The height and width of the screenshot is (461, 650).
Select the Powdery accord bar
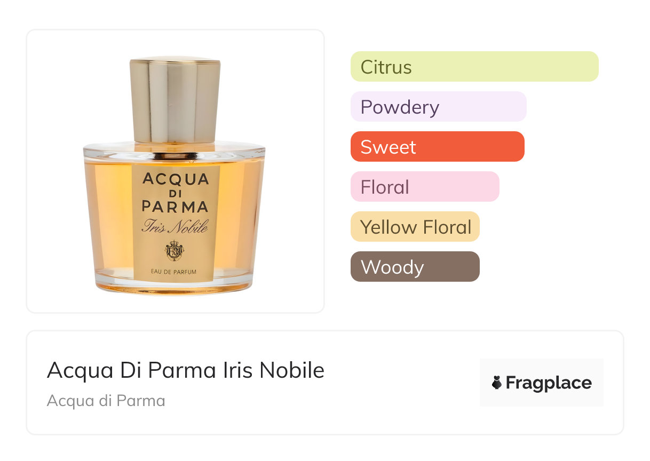point(438,107)
